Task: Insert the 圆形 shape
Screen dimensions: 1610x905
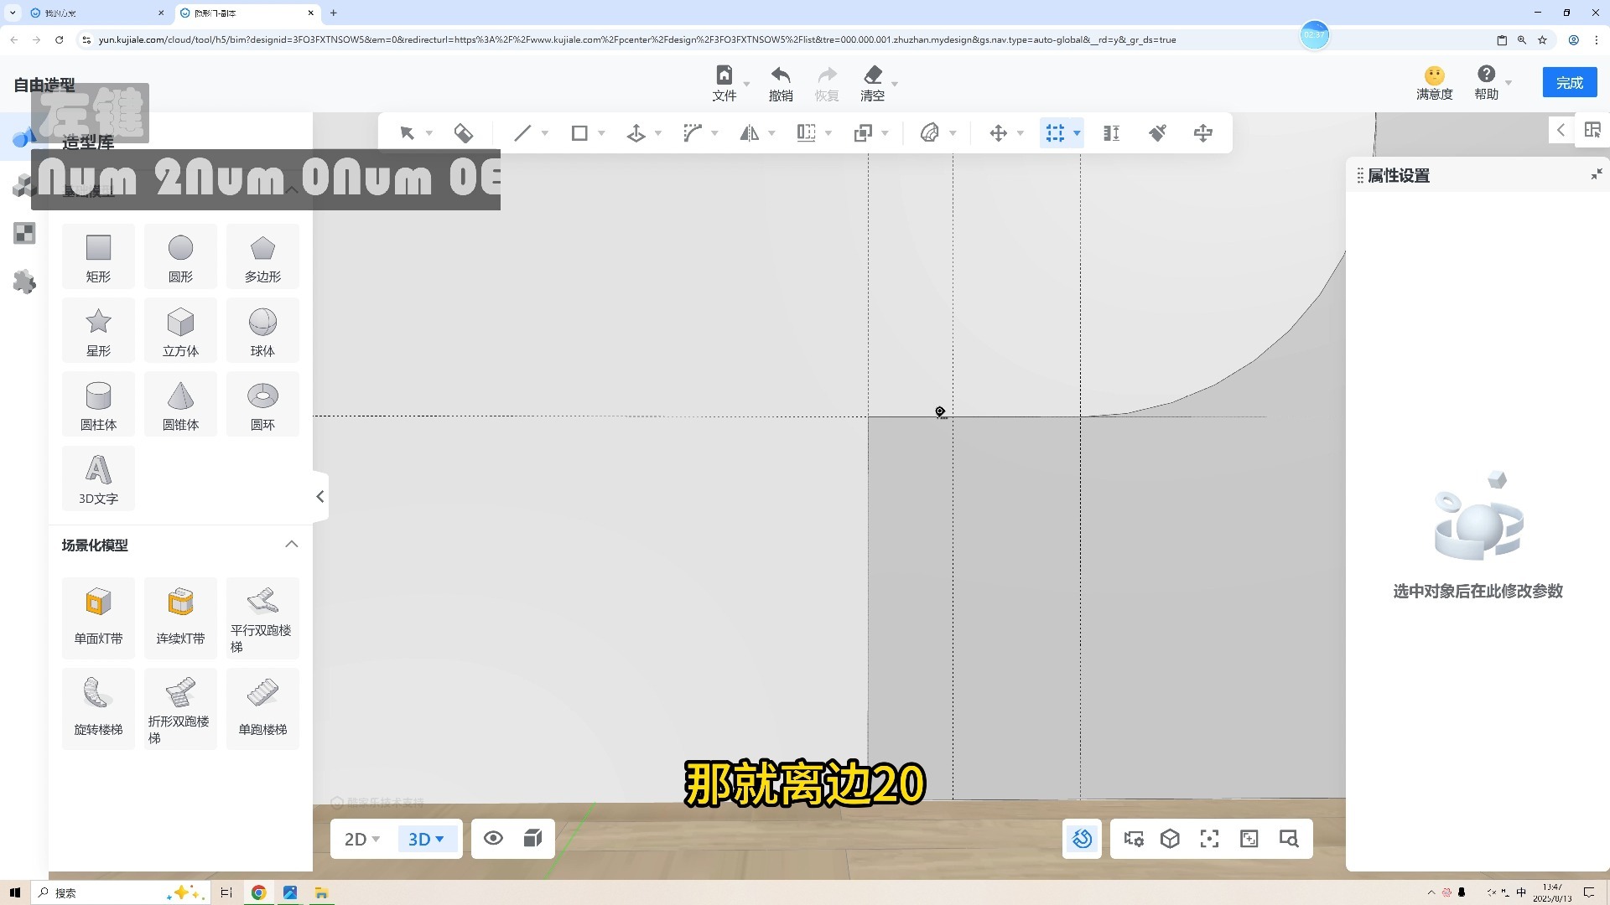Action: [x=180, y=257]
